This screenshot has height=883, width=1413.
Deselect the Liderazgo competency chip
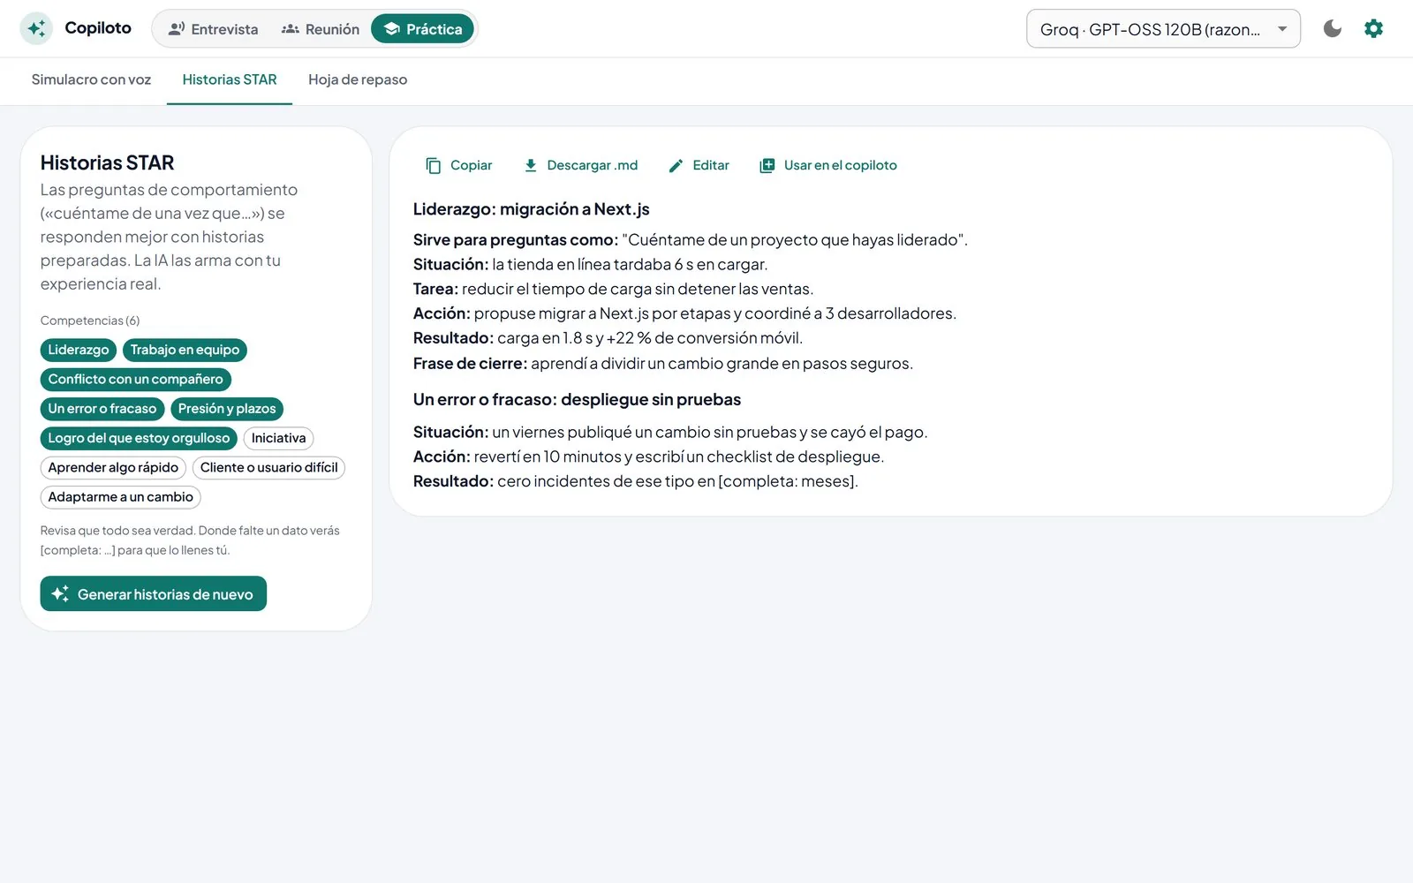[x=79, y=350]
